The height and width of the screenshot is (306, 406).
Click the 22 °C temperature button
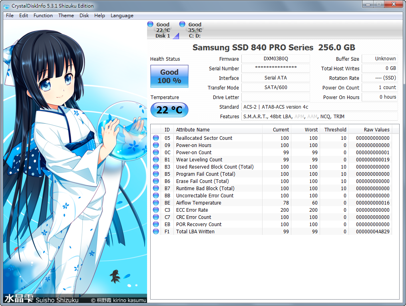point(169,110)
